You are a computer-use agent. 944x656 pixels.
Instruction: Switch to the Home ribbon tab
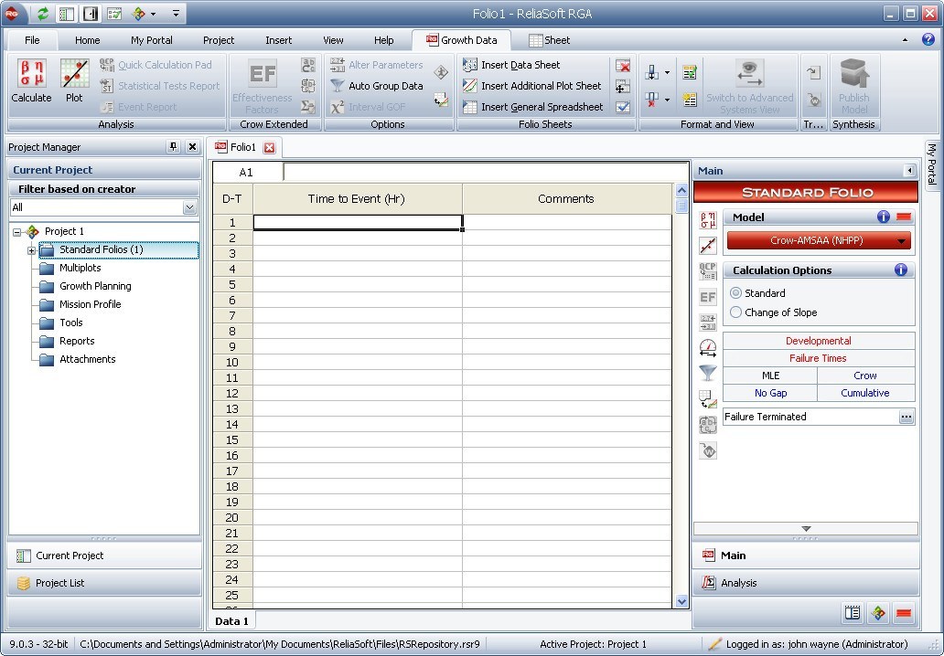pyautogui.click(x=87, y=40)
